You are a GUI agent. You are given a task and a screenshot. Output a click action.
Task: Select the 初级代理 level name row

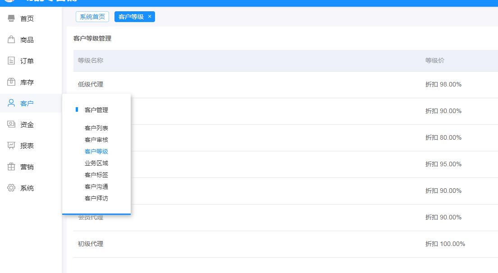pos(91,244)
